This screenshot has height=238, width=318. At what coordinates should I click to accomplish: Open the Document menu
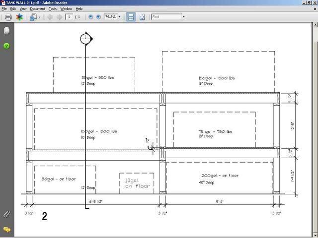click(x=38, y=9)
